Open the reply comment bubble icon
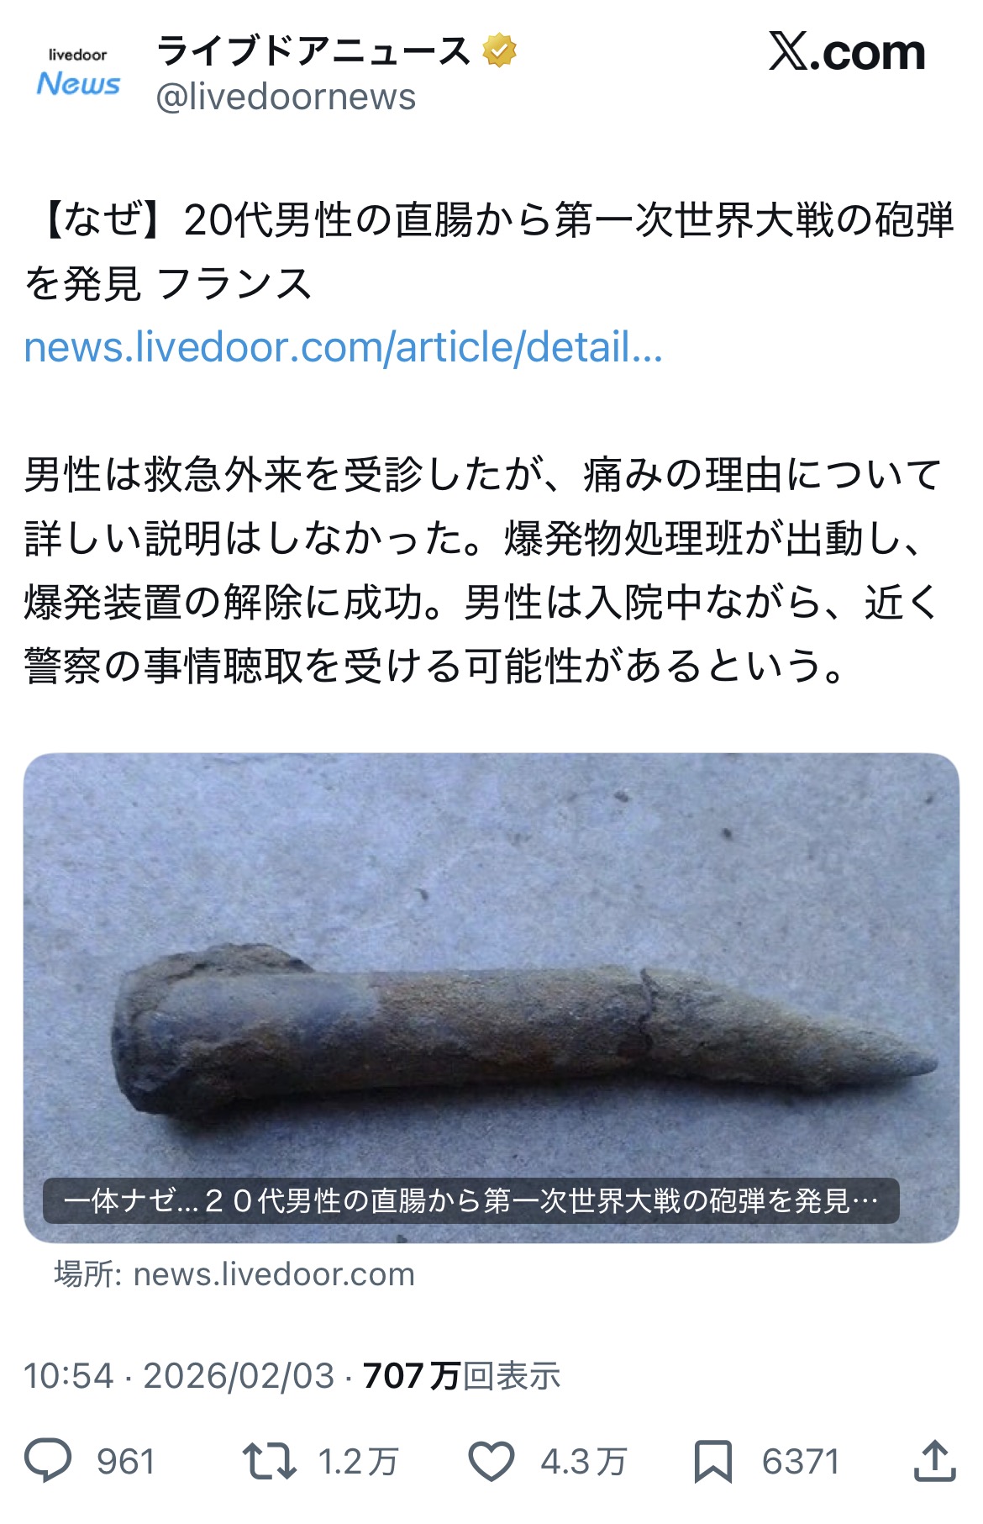The height and width of the screenshot is (1524, 983). 48,1460
